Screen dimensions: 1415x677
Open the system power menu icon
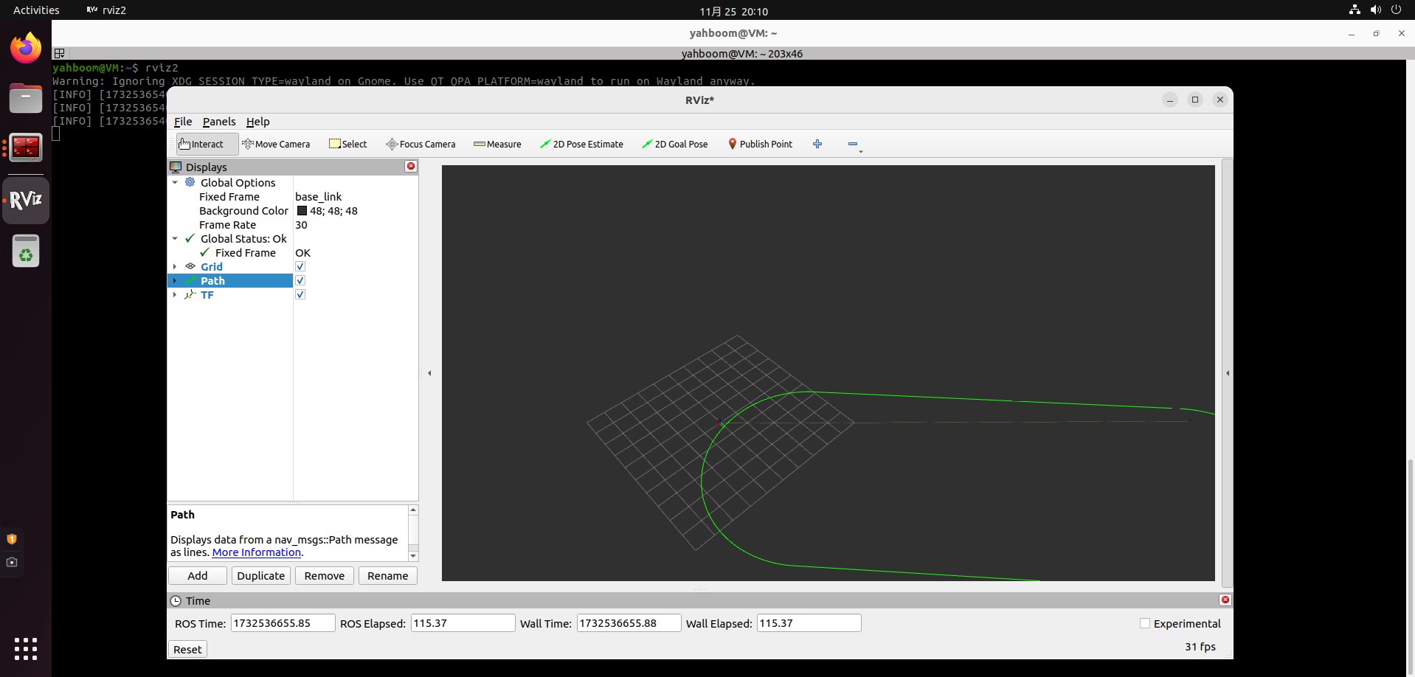click(x=1396, y=10)
